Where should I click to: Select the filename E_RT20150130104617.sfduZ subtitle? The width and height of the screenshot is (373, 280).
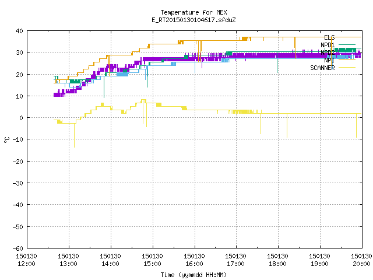(193, 20)
